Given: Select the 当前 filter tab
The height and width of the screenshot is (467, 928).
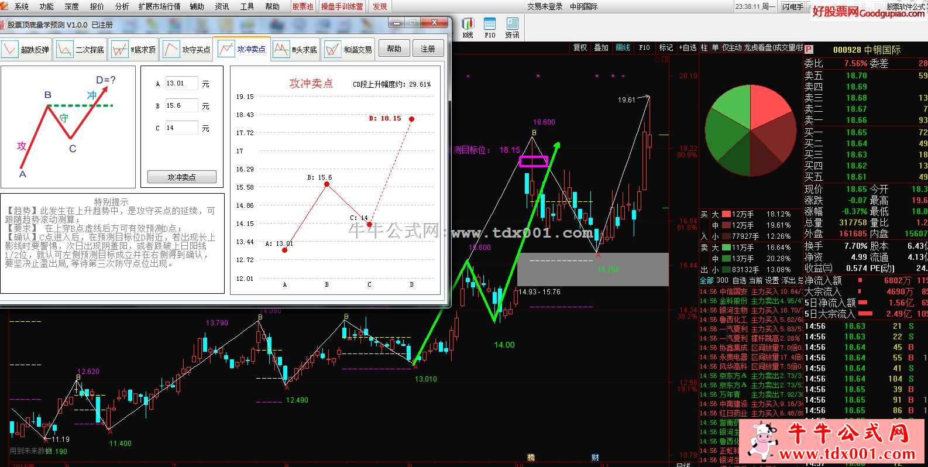Looking at the screenshot, I should coord(756,280).
